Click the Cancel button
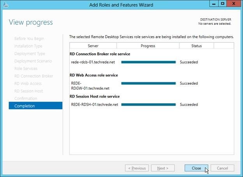 point(222,168)
